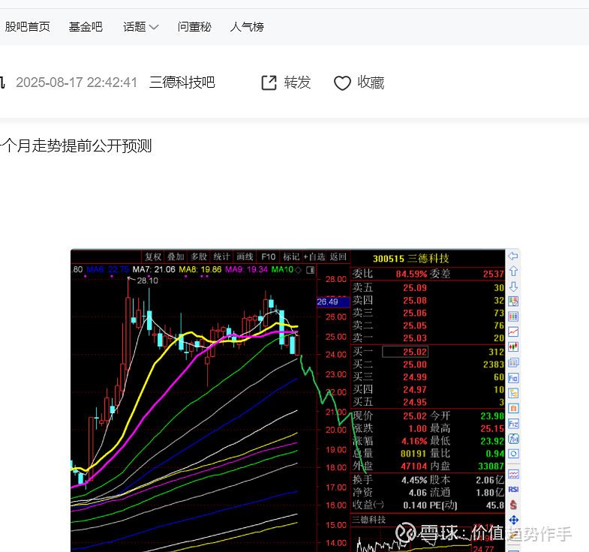The height and width of the screenshot is (552, 589).
Task: Open the candlestick K-line chart icon
Action: click(x=513, y=347)
